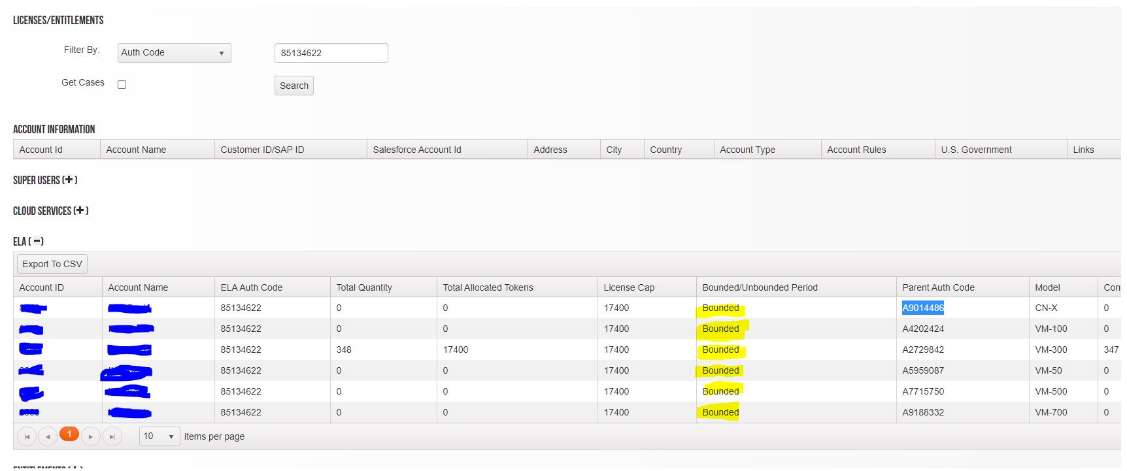This screenshot has height=471, width=1127.
Task: Click Total Allocated Tokens column header
Action: [x=488, y=287]
